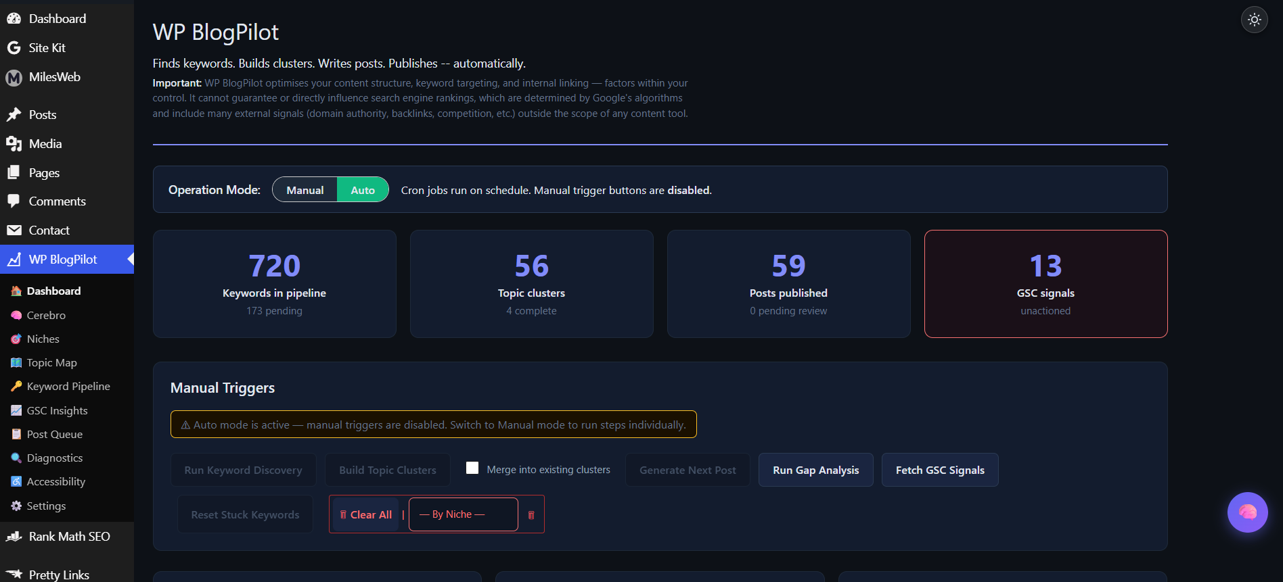Viewport: 1283px width, 582px height.
Task: Click the Clear All trash icon
Action: click(343, 515)
